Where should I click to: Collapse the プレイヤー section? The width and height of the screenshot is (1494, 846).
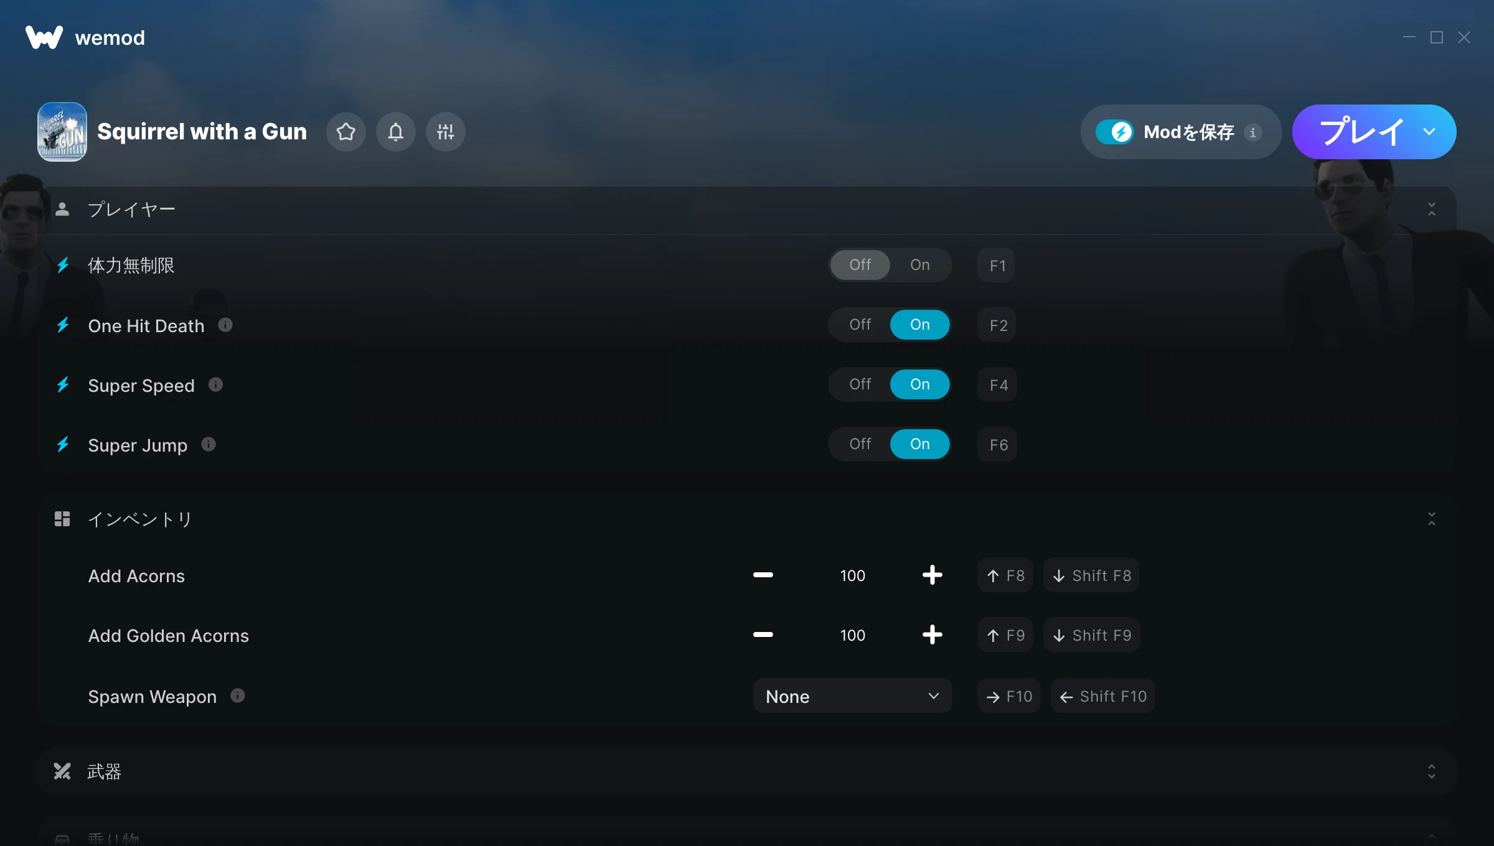1432,209
